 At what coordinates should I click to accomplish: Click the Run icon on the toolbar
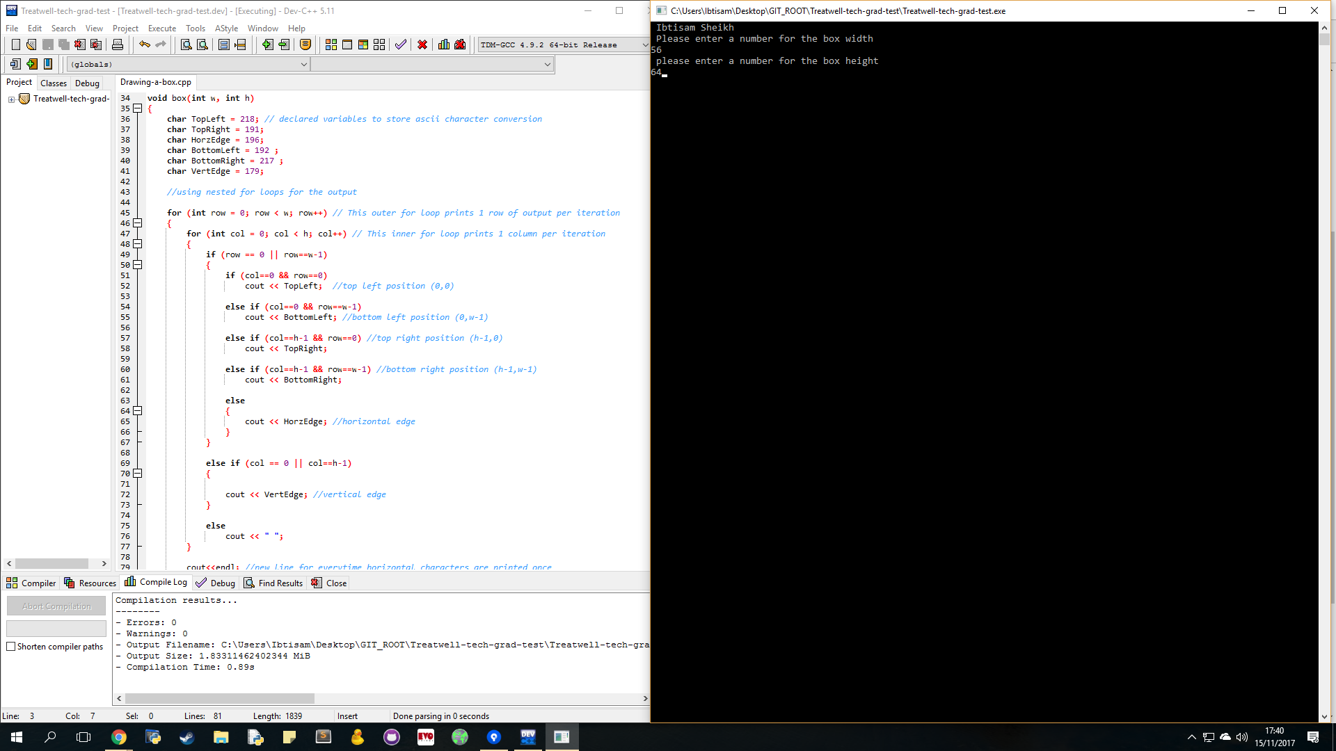[348, 45]
